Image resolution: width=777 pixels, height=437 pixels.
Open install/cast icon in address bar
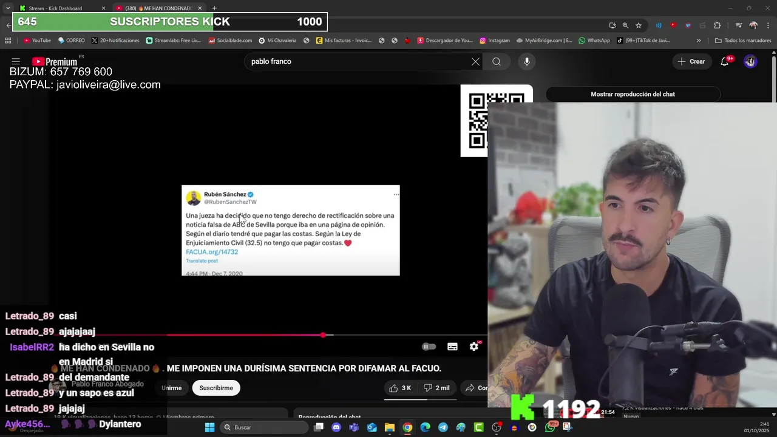tap(612, 25)
